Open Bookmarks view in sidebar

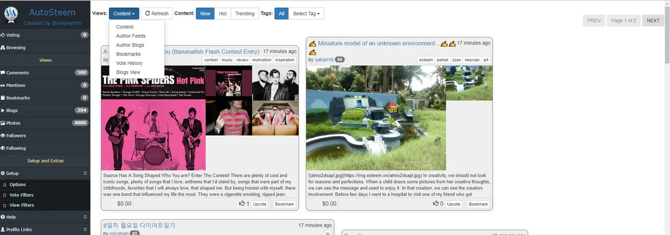point(45,98)
